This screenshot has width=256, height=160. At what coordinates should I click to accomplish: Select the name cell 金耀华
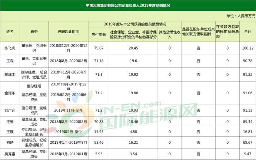pos(10,93)
